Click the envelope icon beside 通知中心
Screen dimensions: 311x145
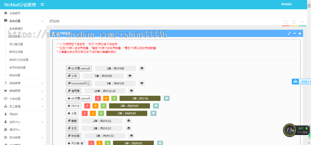(6, 130)
